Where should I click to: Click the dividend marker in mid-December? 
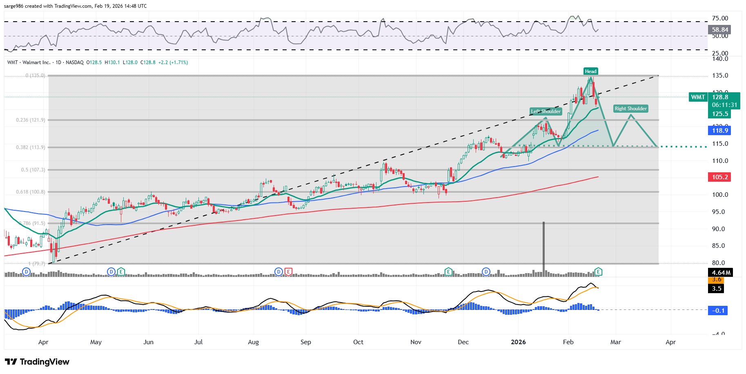click(486, 272)
